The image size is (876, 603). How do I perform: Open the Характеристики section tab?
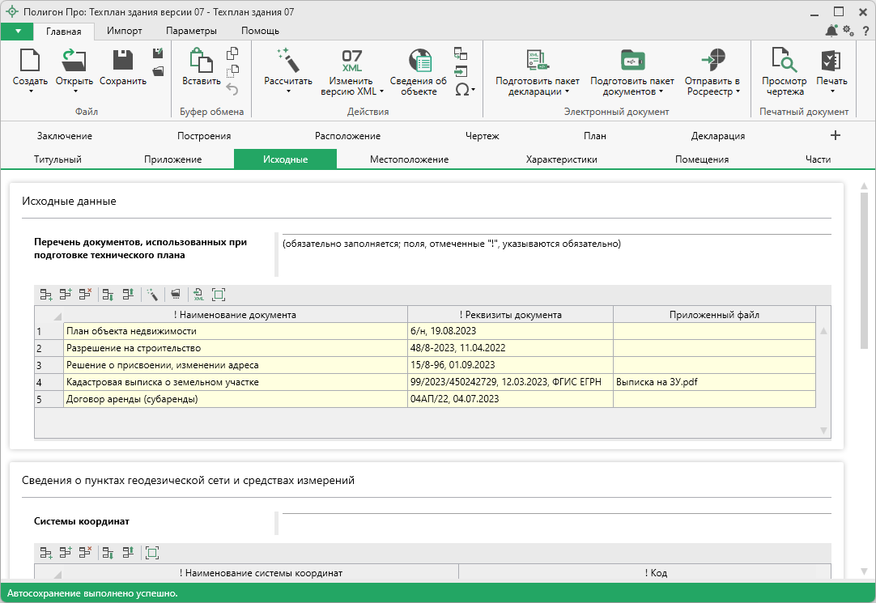coord(561,159)
